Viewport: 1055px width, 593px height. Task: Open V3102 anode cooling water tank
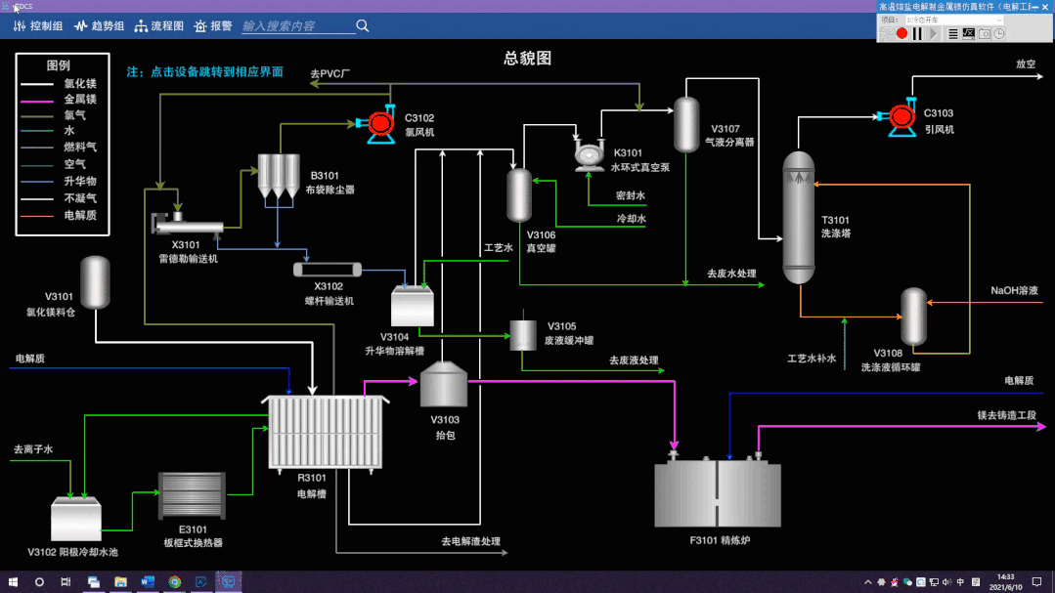click(x=76, y=519)
